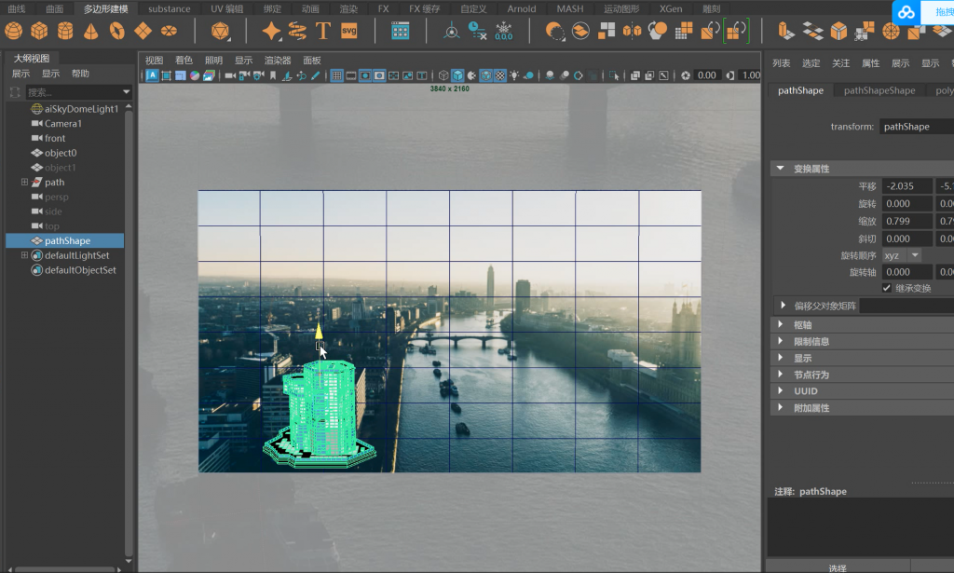Click the mirror geometry shelf icon
The width and height of the screenshot is (954, 573).
[x=633, y=31]
